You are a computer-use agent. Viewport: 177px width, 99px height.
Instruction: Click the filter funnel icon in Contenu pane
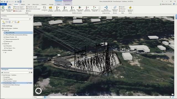pyautogui.click(x=2, y=19)
